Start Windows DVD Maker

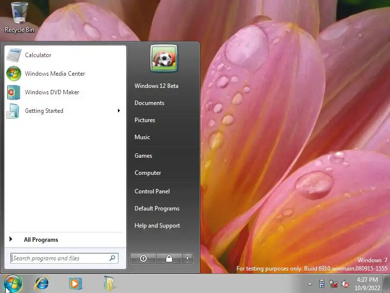pyautogui.click(x=65, y=92)
